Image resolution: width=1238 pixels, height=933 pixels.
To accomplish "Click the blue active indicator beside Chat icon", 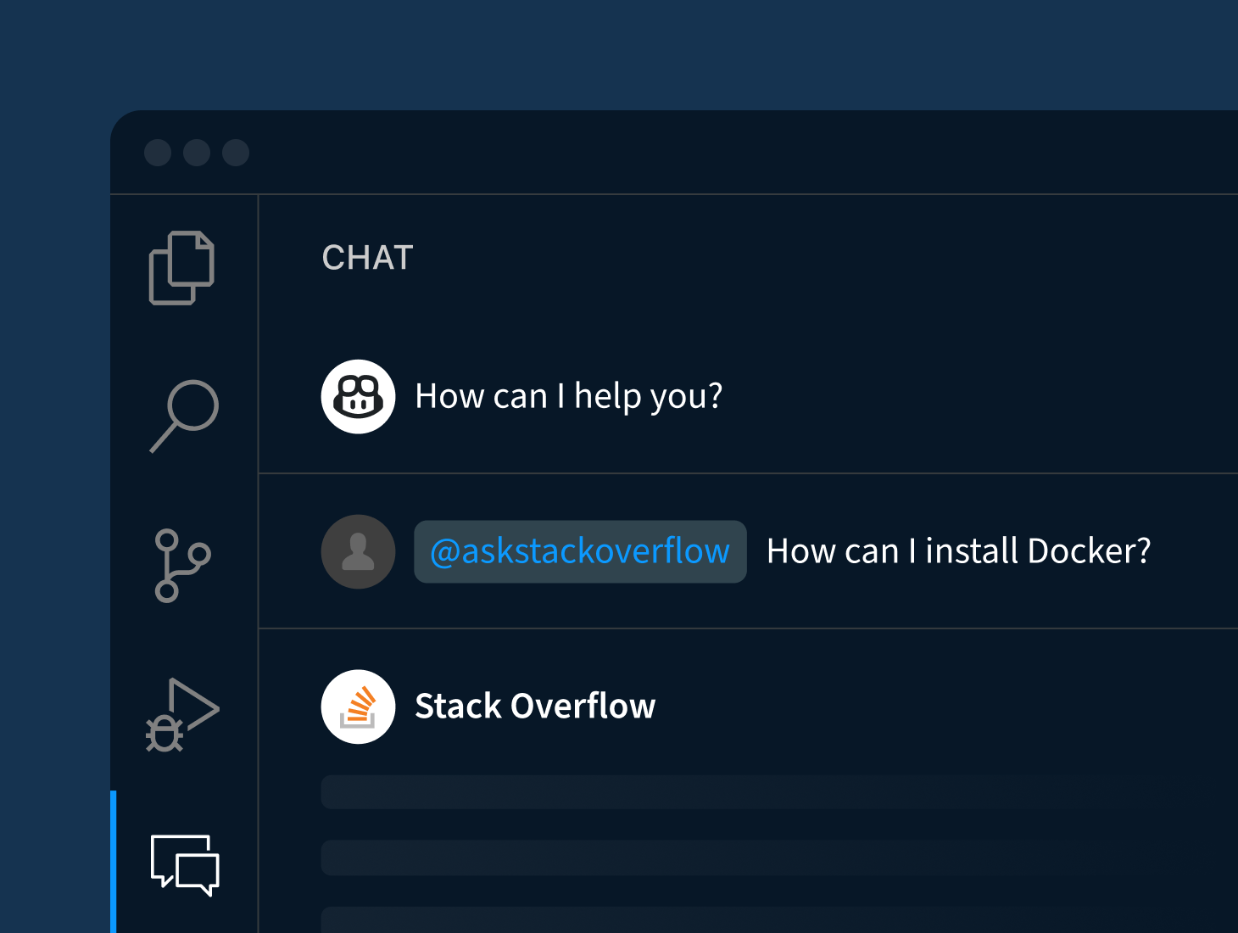I will tap(114, 861).
